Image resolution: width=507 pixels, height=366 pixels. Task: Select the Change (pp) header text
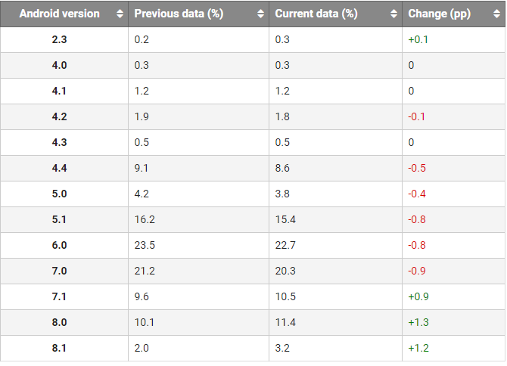coord(440,14)
